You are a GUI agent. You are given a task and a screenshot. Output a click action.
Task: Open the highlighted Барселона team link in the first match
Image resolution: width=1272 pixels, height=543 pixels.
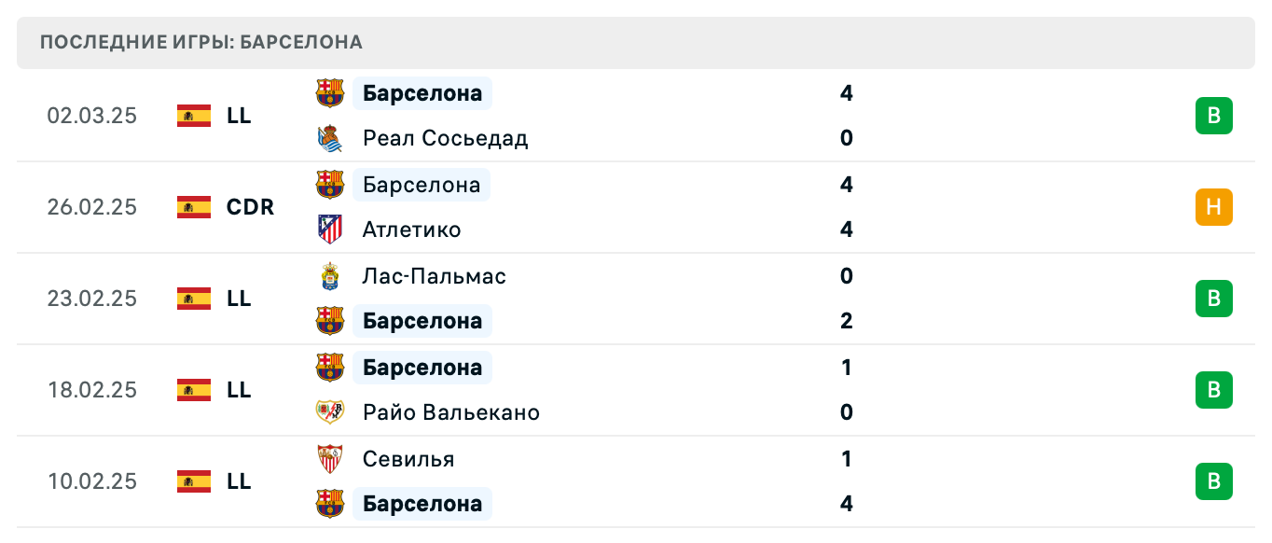coord(422,92)
